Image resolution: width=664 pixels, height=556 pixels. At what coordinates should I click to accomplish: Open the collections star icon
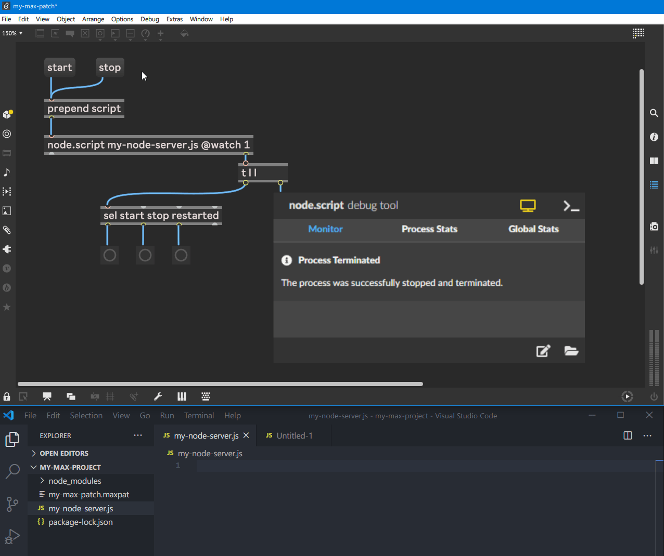pyautogui.click(x=7, y=307)
